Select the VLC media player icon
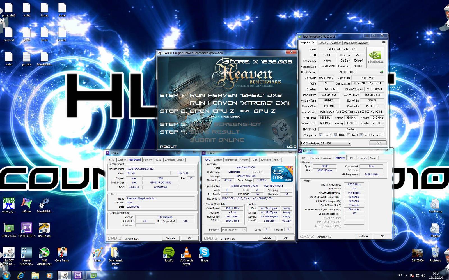 click(186, 256)
